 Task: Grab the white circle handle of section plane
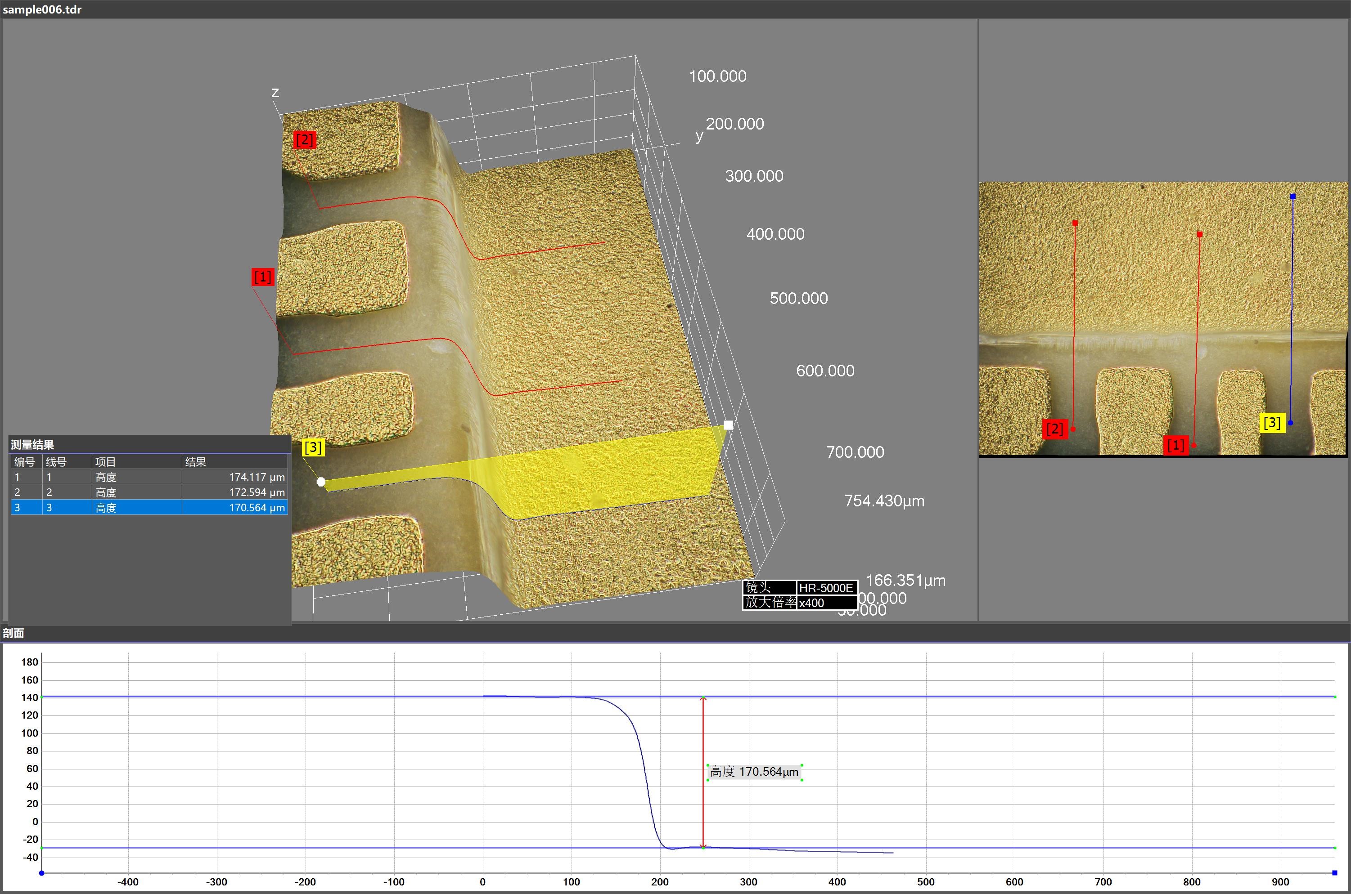(x=321, y=482)
